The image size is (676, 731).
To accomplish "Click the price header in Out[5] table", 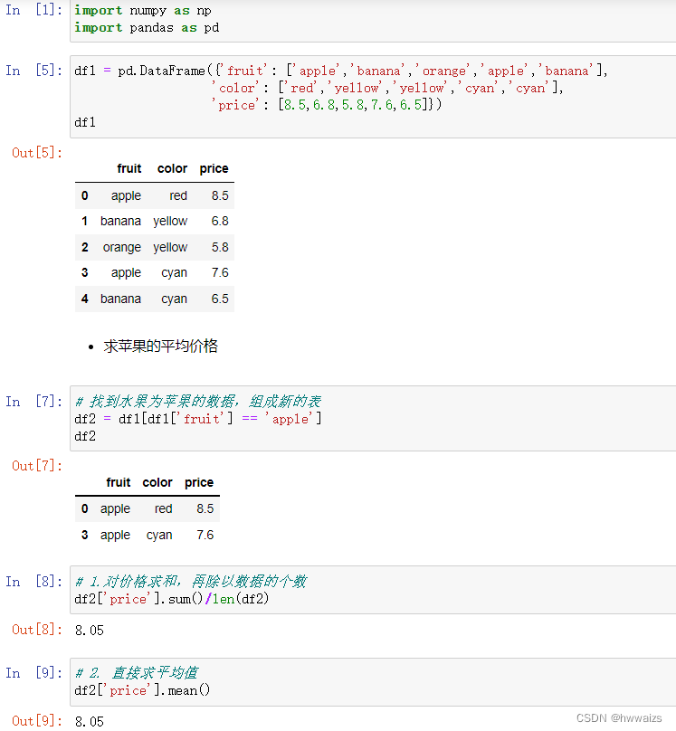I will point(214,169).
